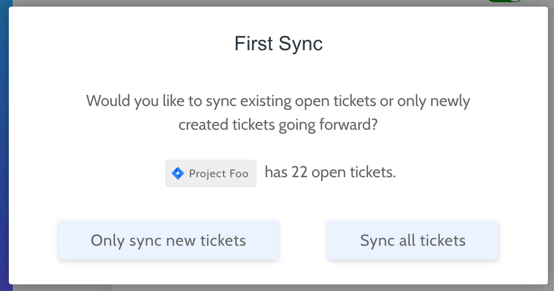Click the First Sync dialog title
Screen dimensions: 554x291
tap(278, 44)
